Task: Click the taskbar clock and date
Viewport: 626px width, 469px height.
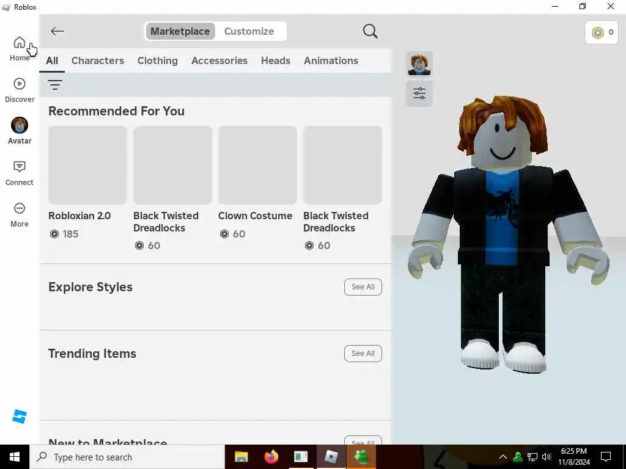Action: tap(573, 457)
